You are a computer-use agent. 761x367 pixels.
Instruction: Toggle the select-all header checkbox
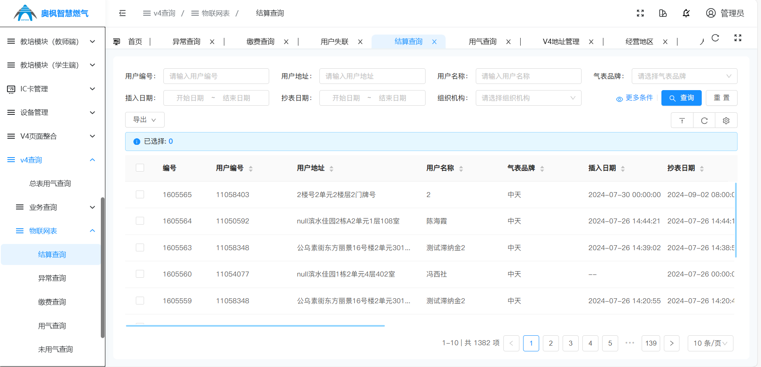tap(140, 168)
